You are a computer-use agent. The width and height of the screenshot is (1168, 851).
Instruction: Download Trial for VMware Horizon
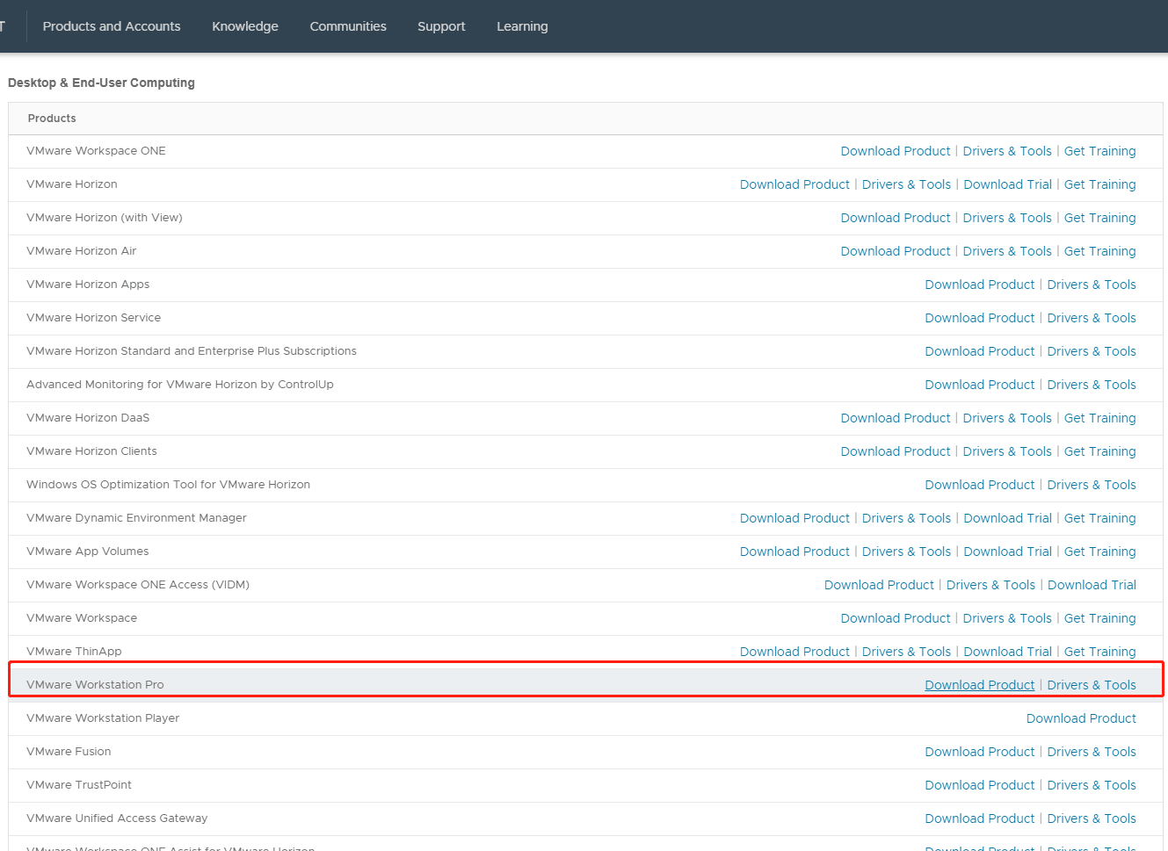(x=1008, y=184)
